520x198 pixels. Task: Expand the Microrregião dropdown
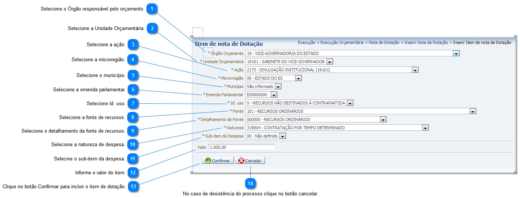click(x=298, y=78)
